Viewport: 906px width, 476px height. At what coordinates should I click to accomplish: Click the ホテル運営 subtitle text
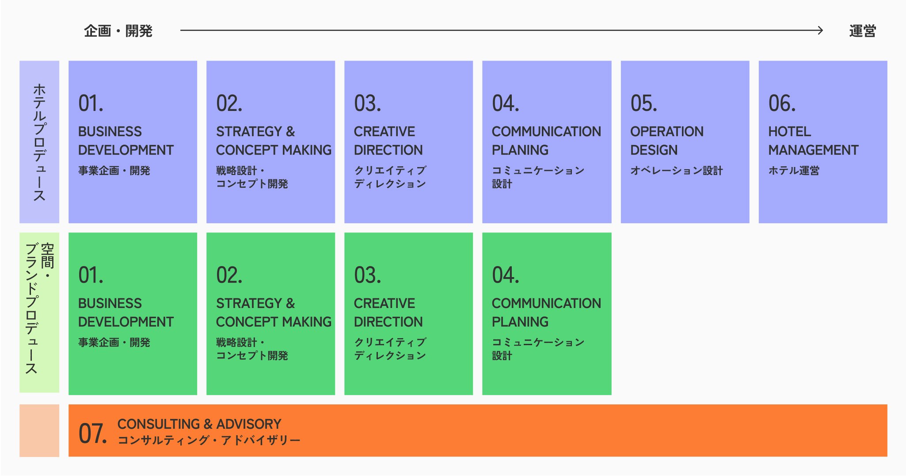click(x=794, y=171)
